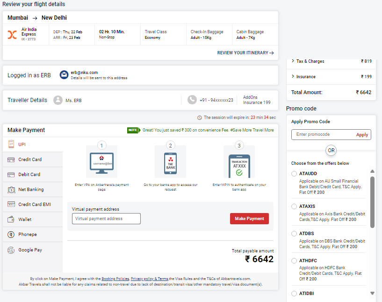Click the Credit Card EMI icon
382x302 pixels.
[11, 204]
